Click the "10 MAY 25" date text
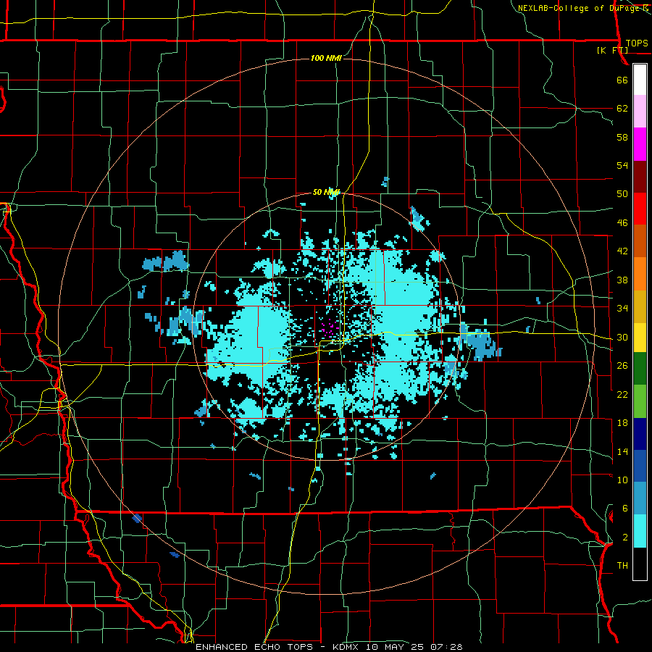This screenshot has height=652, width=652. pyautogui.click(x=396, y=647)
